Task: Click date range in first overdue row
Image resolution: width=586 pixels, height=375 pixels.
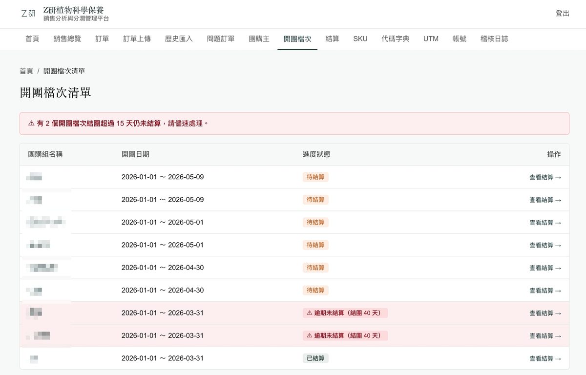Action: (163, 313)
